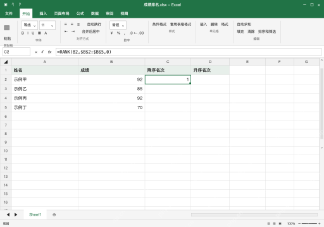Toggle Underline formatting (U)
The width and height of the screenshot is (324, 227).
point(33,33)
